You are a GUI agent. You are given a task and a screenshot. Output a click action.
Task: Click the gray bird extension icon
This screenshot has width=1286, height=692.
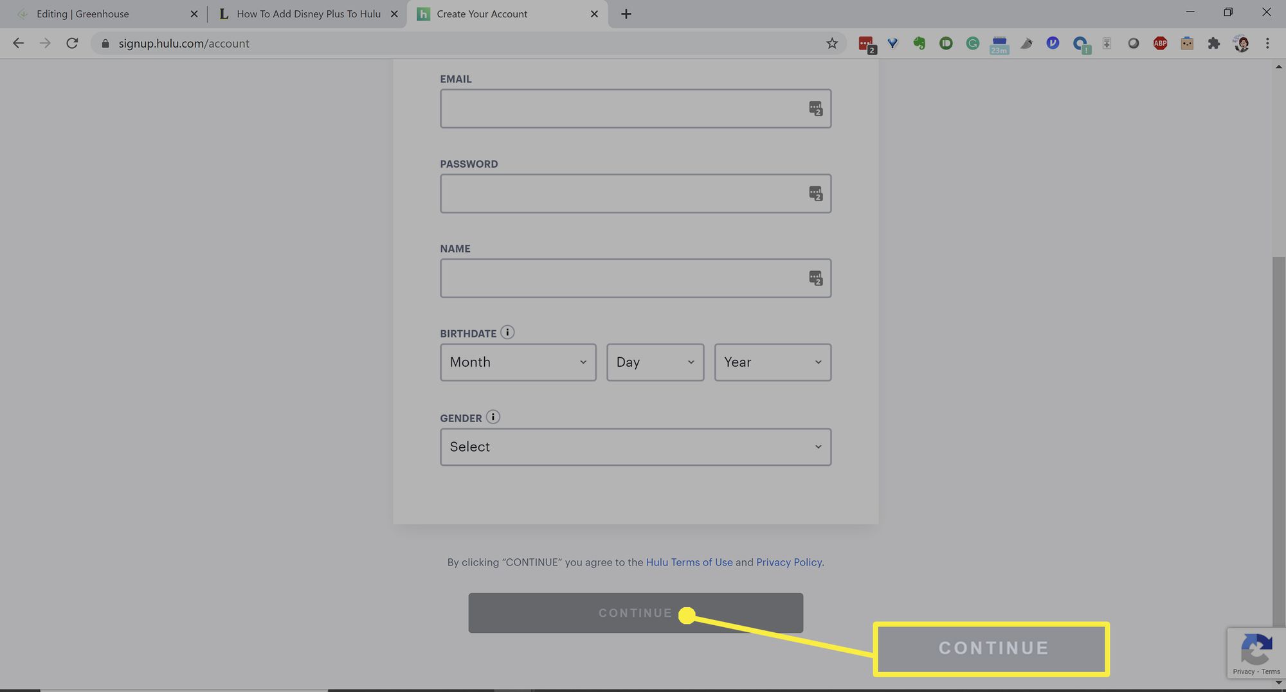(1026, 43)
